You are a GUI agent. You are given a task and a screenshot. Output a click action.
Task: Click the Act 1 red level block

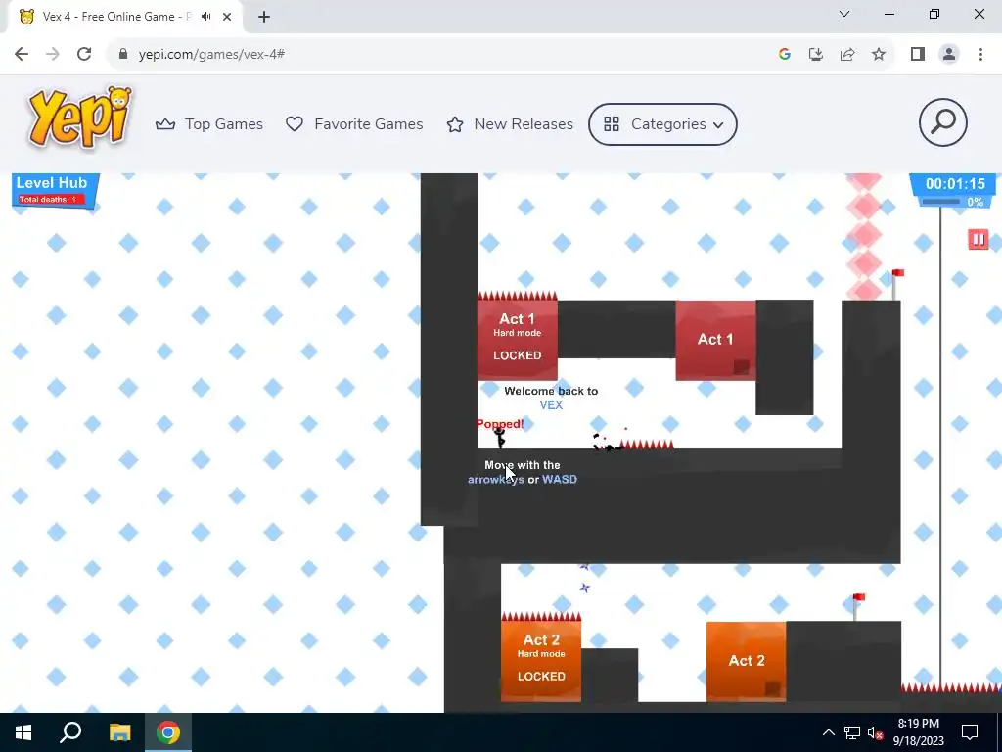[x=715, y=340]
